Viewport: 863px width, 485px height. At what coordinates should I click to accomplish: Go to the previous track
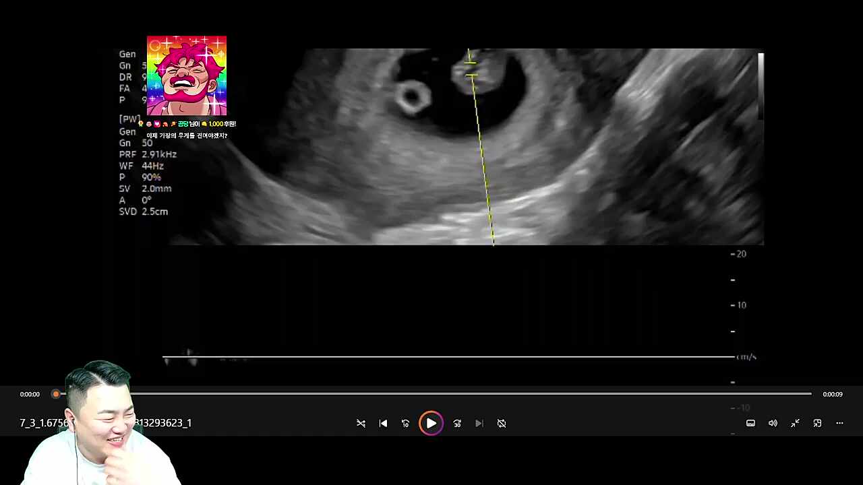tap(383, 423)
